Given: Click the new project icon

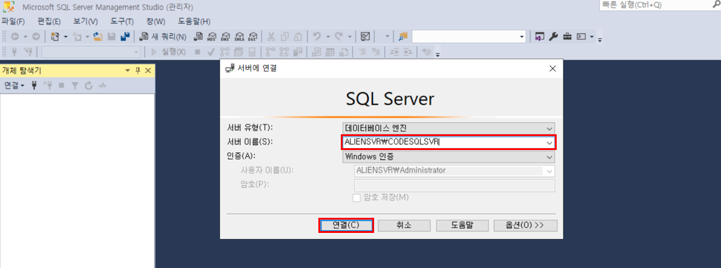Looking at the screenshot, I should [56, 37].
